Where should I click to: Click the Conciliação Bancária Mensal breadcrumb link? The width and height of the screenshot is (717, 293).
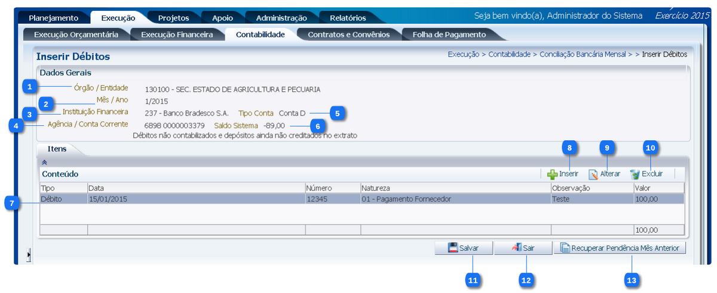coord(583,54)
